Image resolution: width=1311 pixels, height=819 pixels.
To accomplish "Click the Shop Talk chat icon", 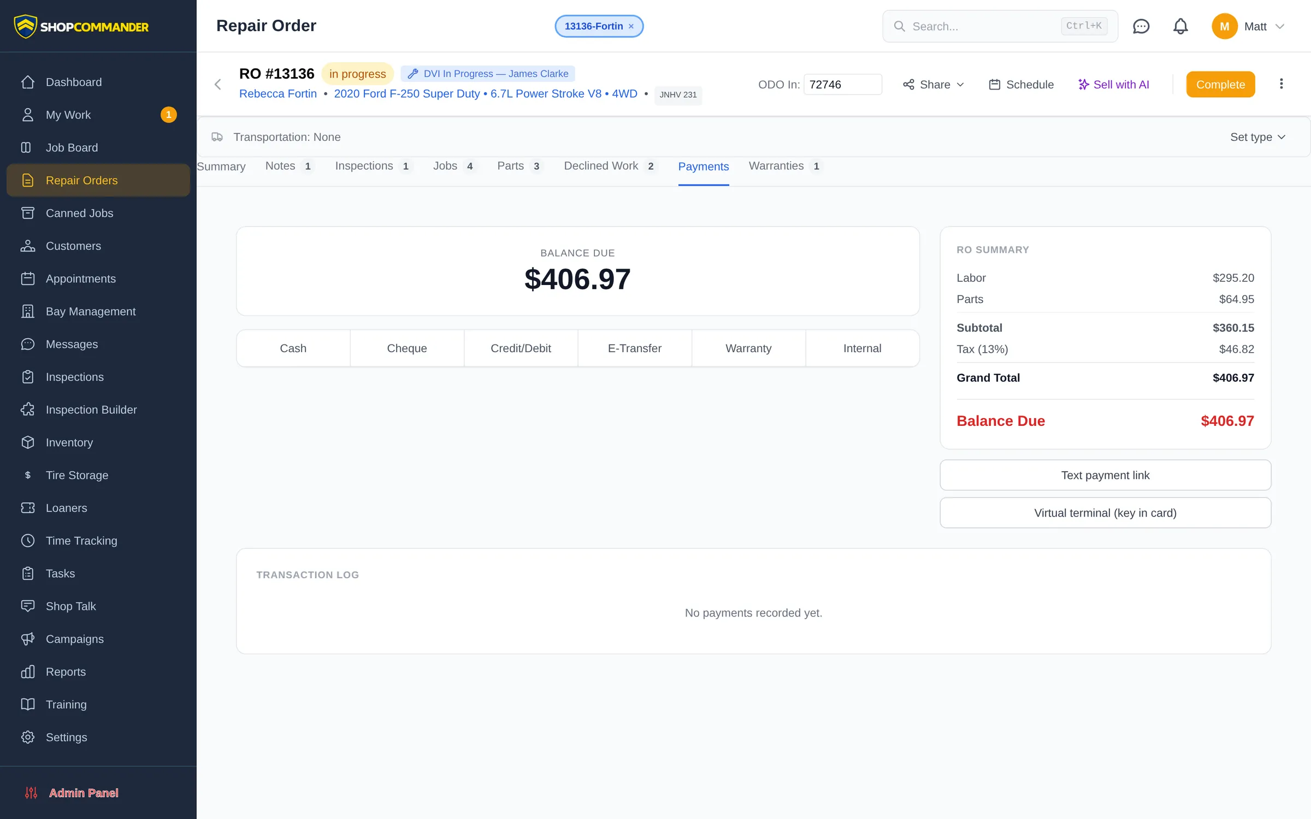I will pos(28,606).
